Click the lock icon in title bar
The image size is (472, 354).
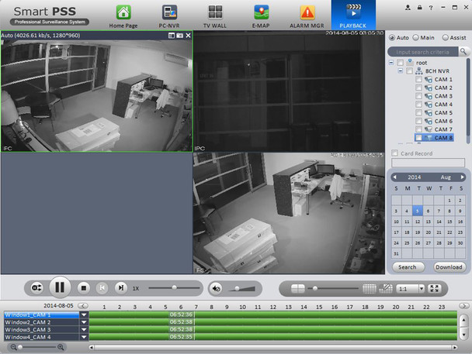[420, 8]
